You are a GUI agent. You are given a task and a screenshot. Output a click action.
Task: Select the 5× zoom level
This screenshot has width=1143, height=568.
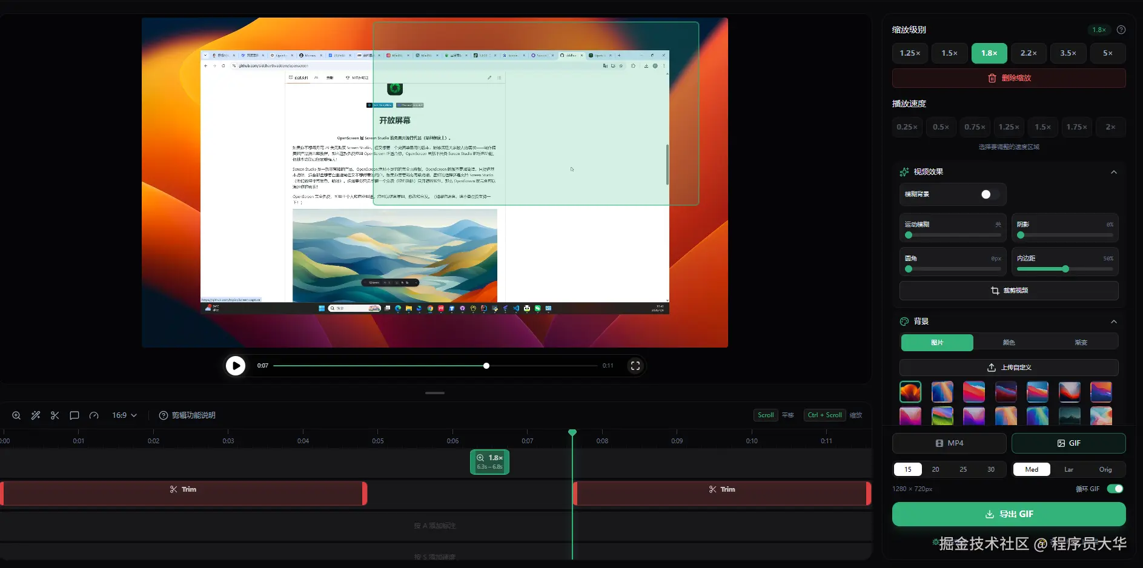click(x=1108, y=53)
